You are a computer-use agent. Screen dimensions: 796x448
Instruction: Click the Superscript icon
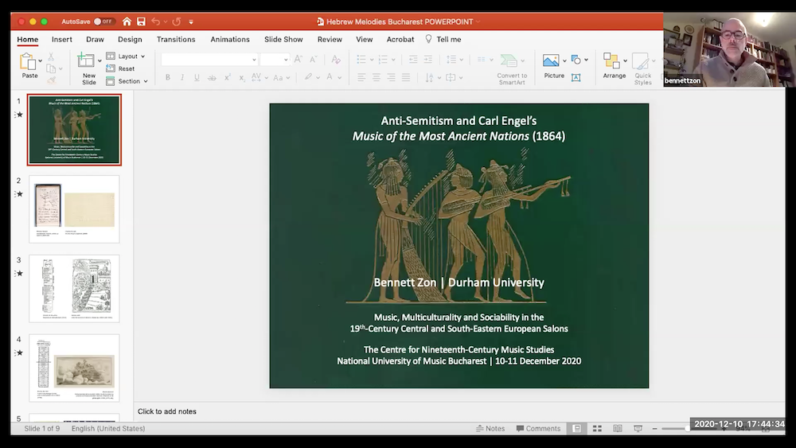pos(228,77)
